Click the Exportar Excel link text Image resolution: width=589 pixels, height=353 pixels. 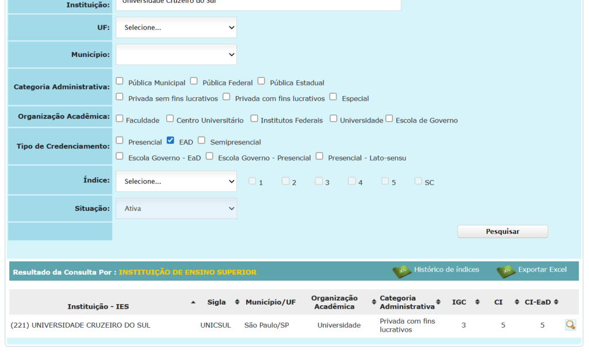(542, 270)
